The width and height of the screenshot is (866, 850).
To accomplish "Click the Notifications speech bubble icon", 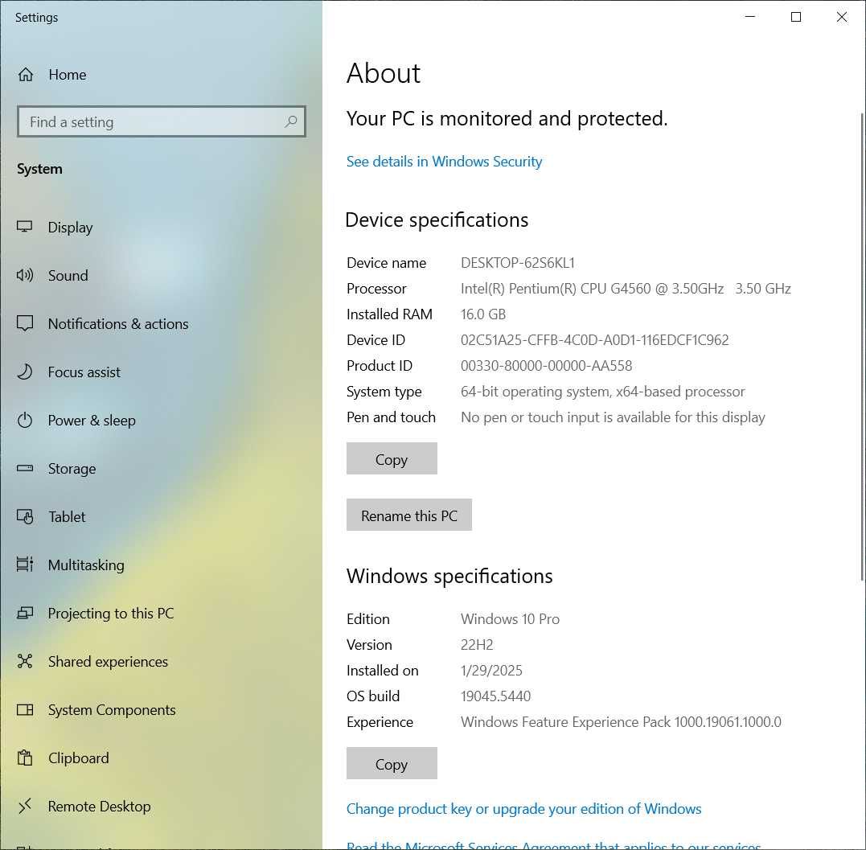I will (x=25, y=323).
